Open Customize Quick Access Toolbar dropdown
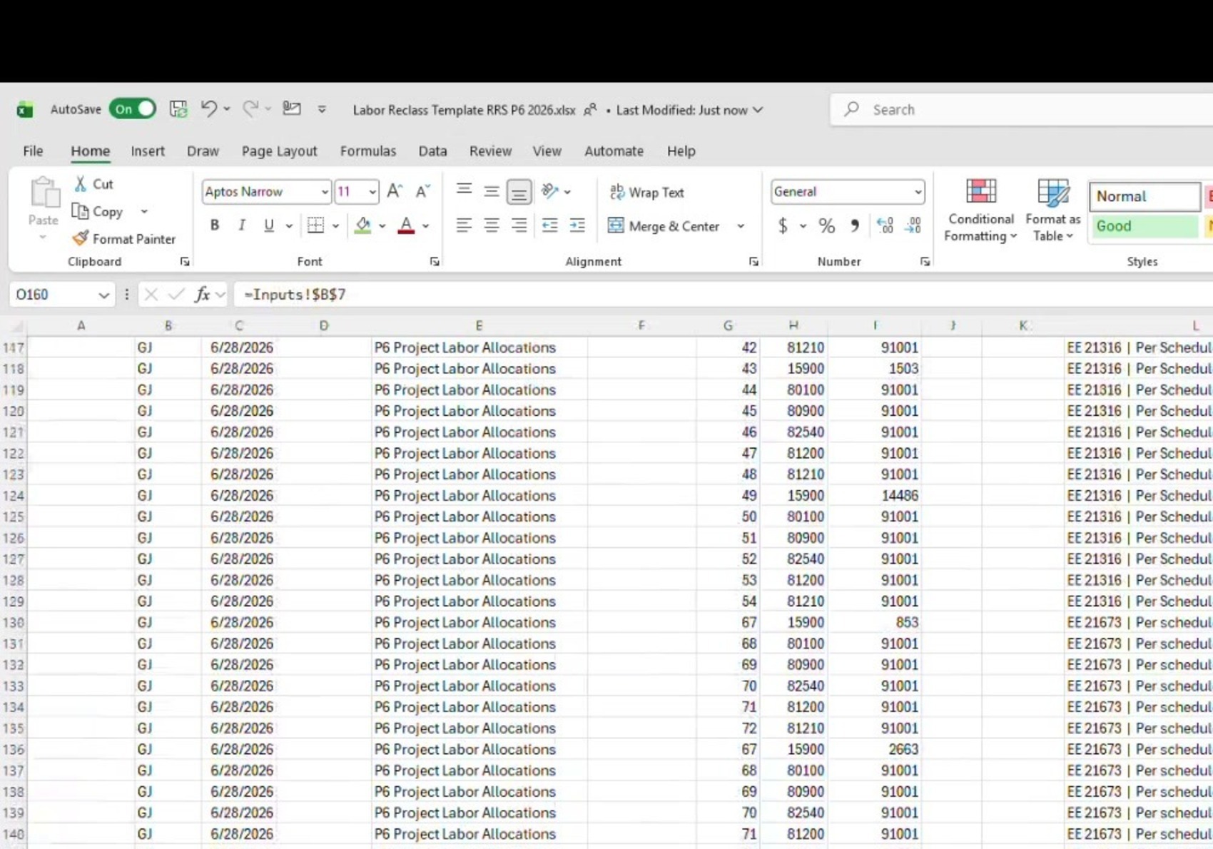The image size is (1213, 849). tap(322, 109)
